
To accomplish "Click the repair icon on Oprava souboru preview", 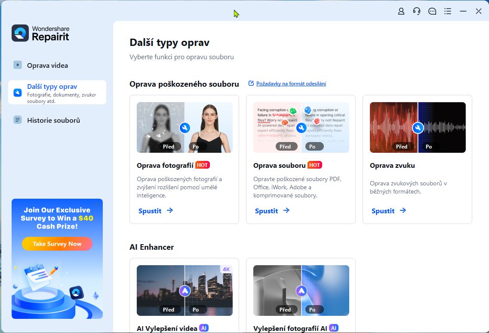I will 301,127.
